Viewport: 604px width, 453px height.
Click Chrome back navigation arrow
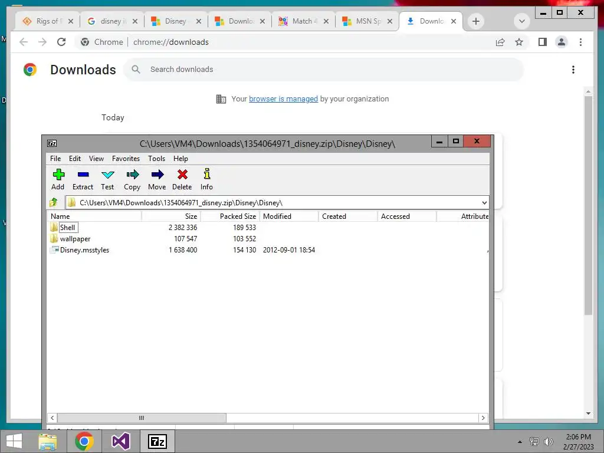(x=24, y=42)
